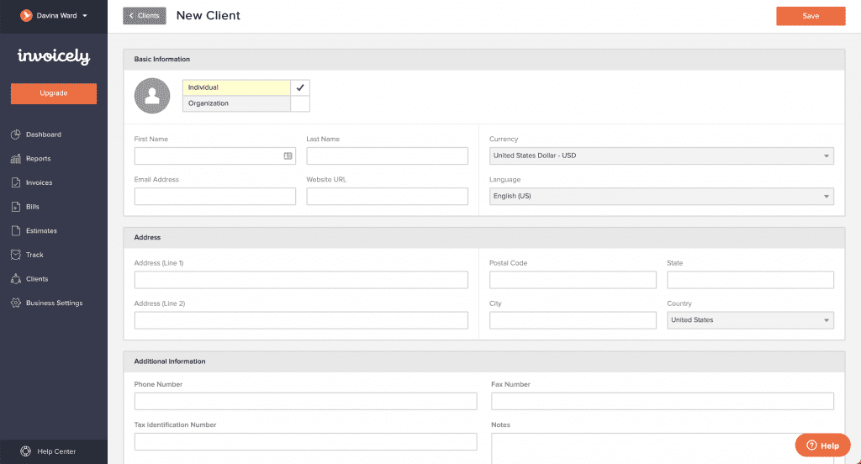Tick the Individual checkbox

click(x=300, y=87)
